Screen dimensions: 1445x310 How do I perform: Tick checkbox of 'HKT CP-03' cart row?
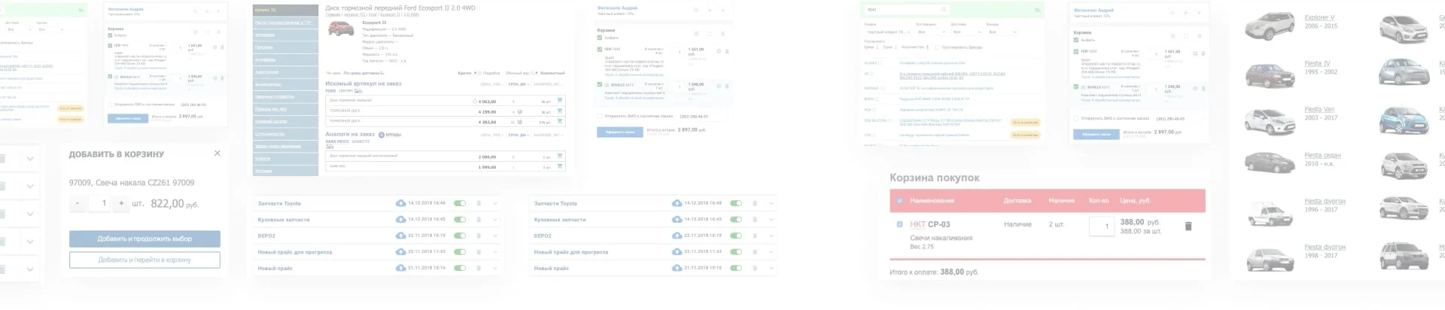point(899,224)
